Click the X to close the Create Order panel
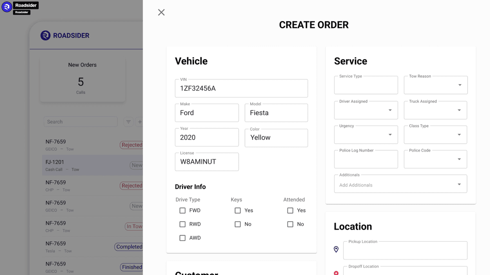This screenshot has height=275, width=490. pyautogui.click(x=161, y=12)
